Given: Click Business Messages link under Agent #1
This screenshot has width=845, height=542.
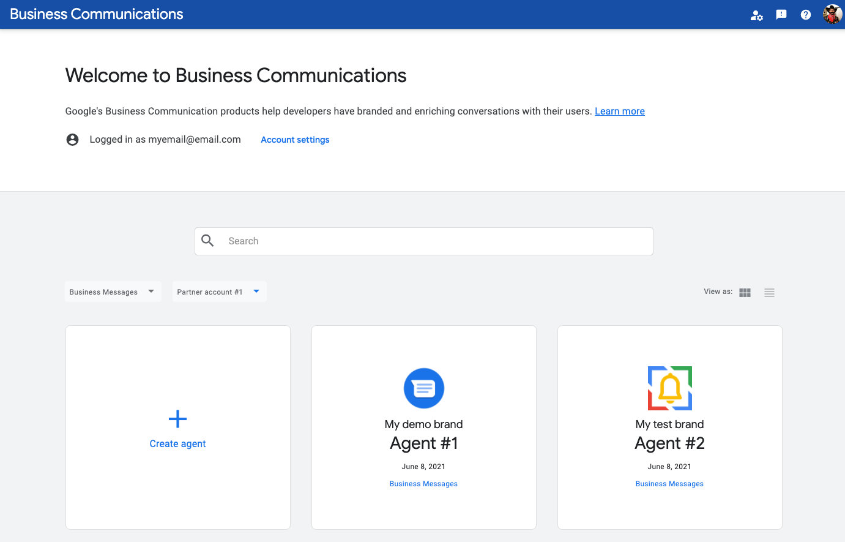Looking at the screenshot, I should click(x=423, y=484).
